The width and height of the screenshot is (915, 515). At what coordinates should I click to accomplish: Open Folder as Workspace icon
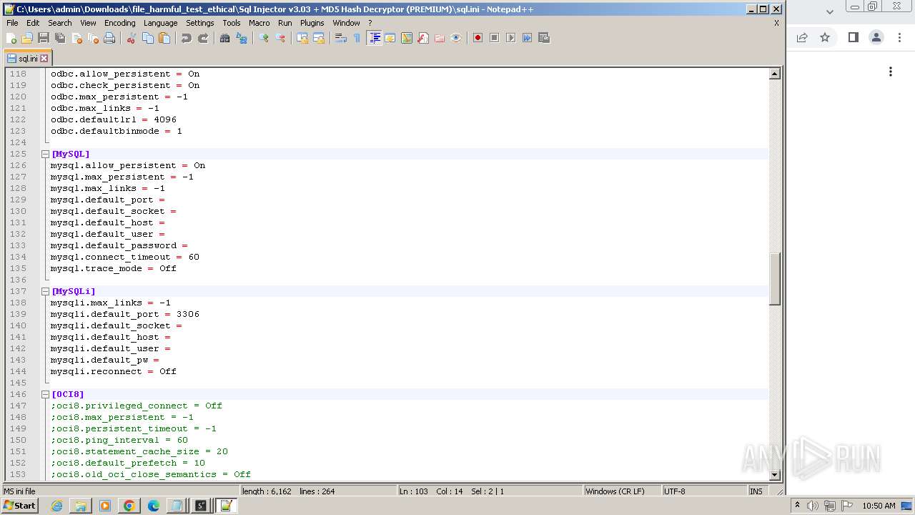[440, 38]
